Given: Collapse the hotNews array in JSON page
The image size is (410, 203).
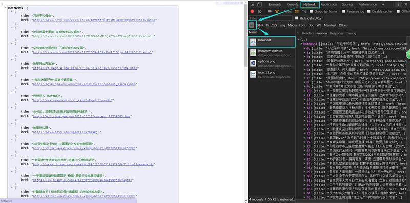Looking at the screenshot, I should pyautogui.click(x=6, y=8).
